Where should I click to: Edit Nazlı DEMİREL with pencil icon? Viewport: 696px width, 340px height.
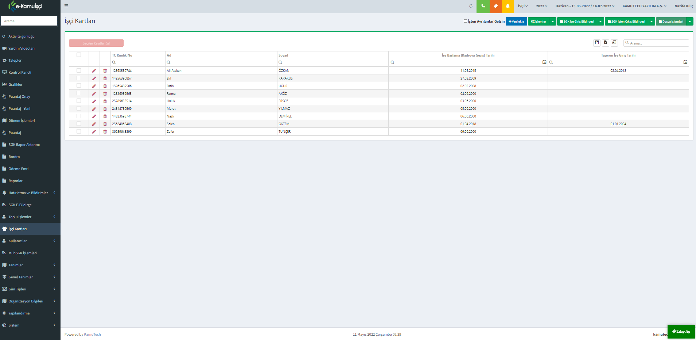94,116
